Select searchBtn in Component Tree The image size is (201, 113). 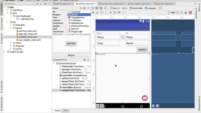pyautogui.click(x=75, y=87)
